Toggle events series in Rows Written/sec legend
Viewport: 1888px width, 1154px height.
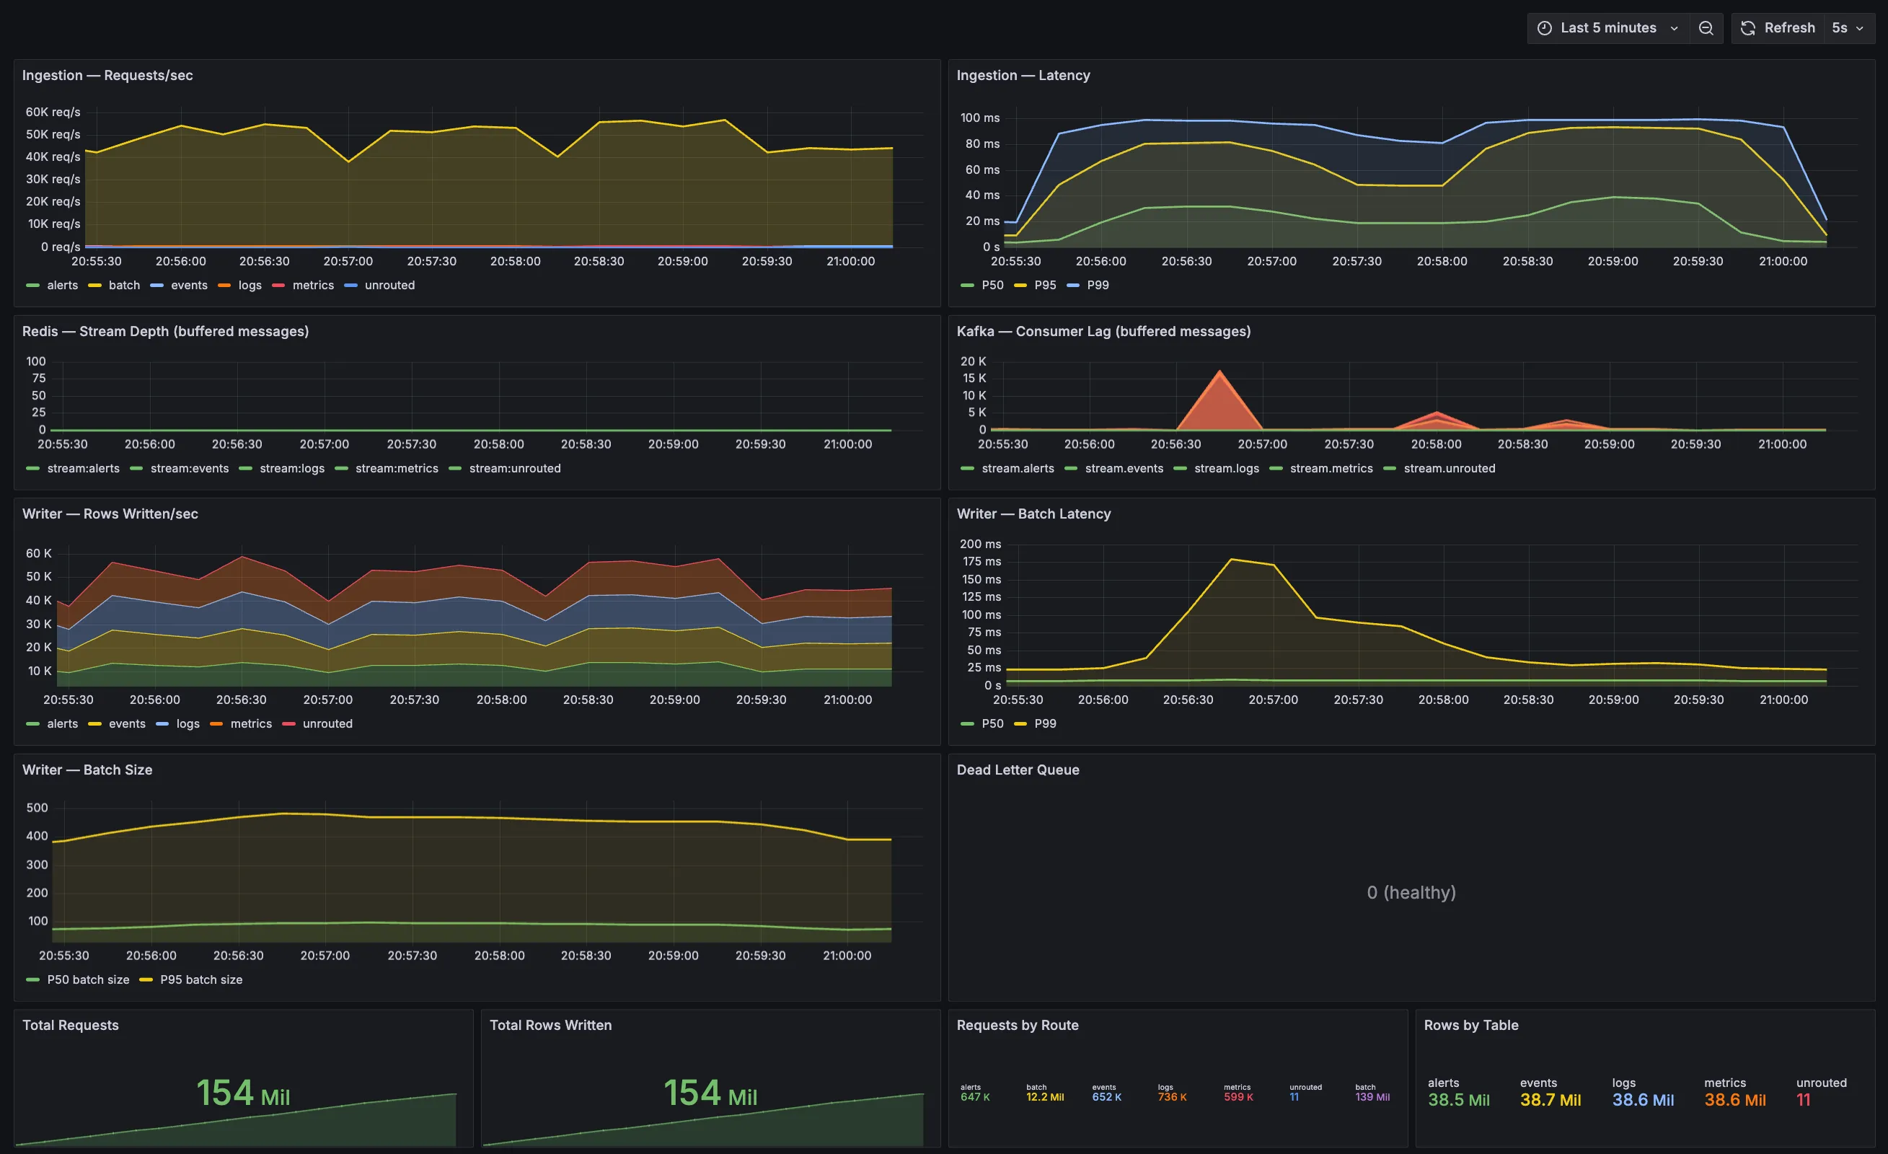pyautogui.click(x=127, y=723)
